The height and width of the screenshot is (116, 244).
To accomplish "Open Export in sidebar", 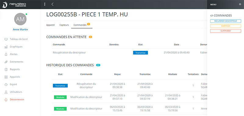I will [13, 84].
